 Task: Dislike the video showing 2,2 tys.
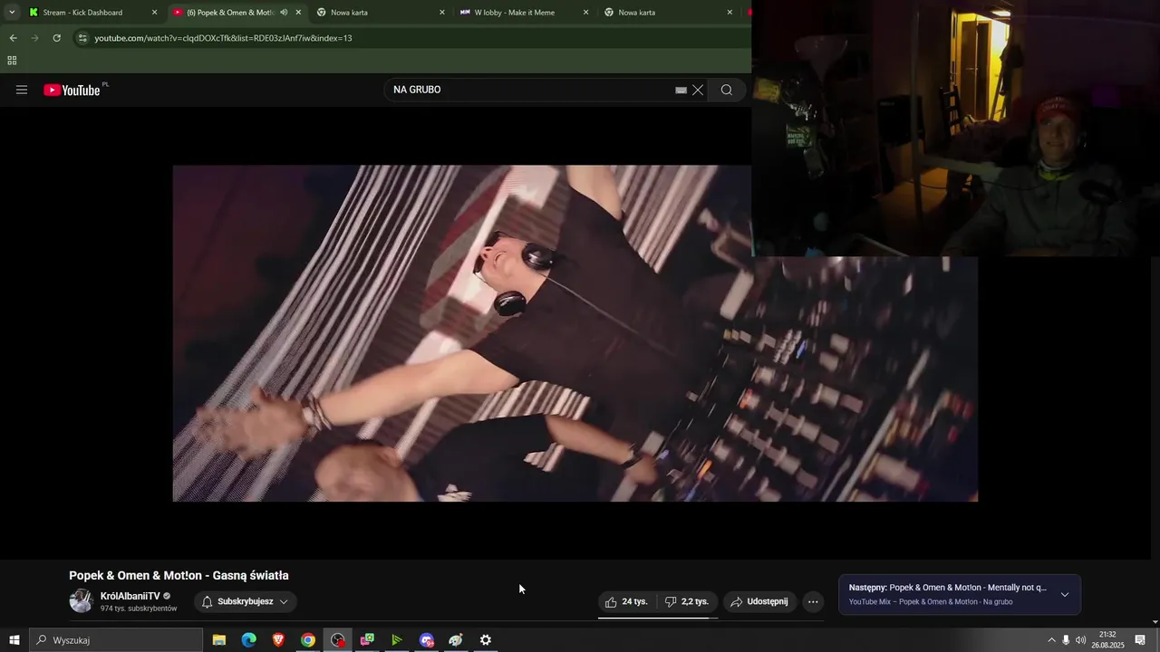tap(687, 601)
